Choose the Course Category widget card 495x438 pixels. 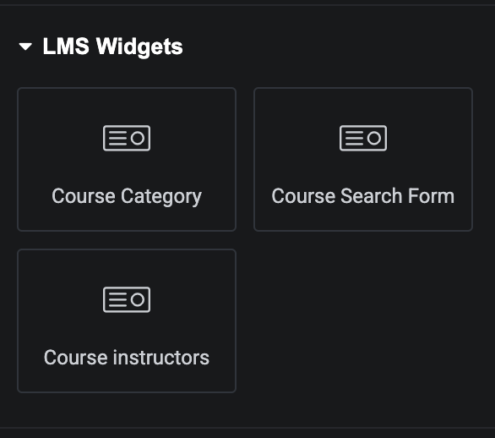coord(127,159)
